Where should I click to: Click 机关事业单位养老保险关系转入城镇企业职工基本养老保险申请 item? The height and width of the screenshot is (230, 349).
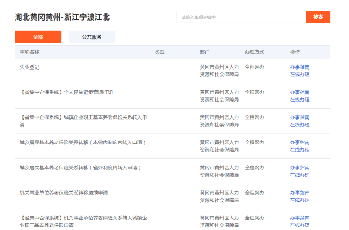click(83, 222)
